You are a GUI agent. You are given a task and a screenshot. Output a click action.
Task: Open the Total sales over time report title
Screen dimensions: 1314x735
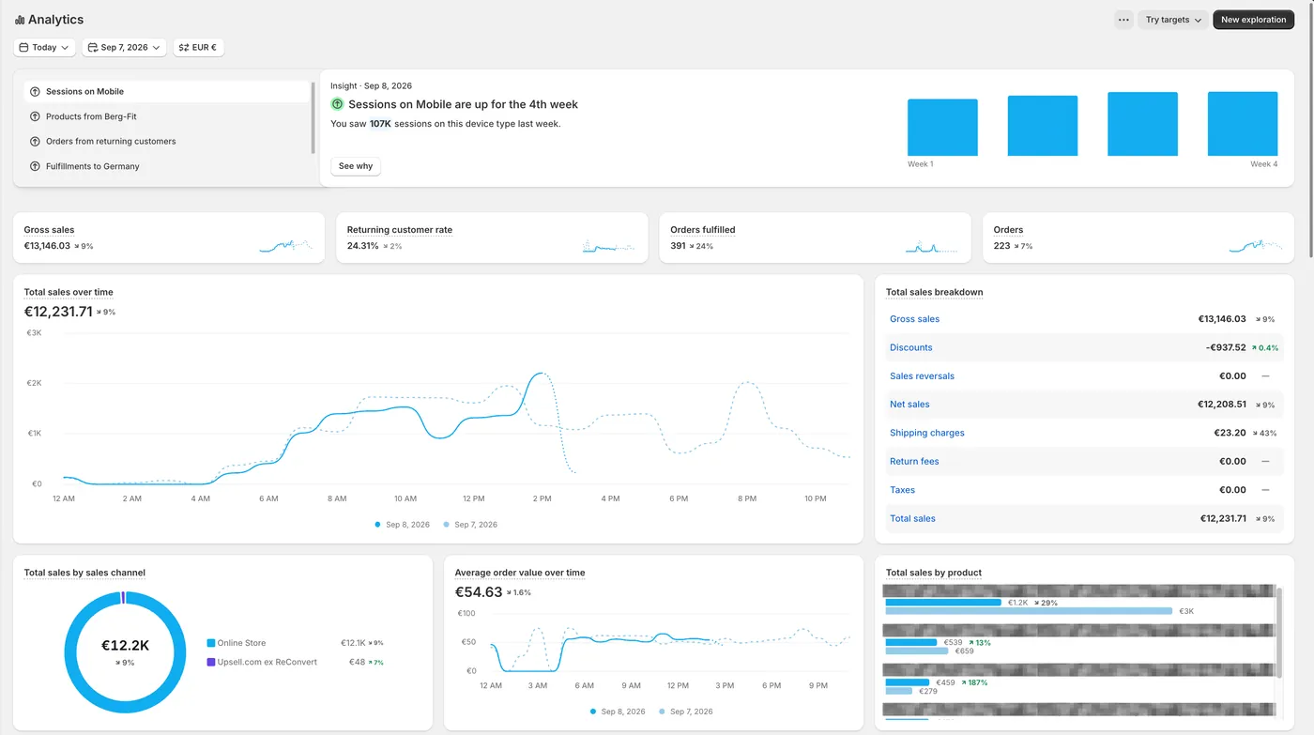69,292
